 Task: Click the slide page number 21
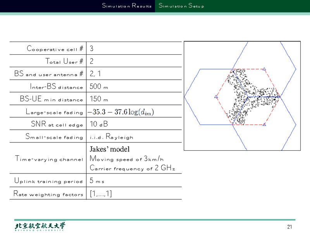point(289,227)
